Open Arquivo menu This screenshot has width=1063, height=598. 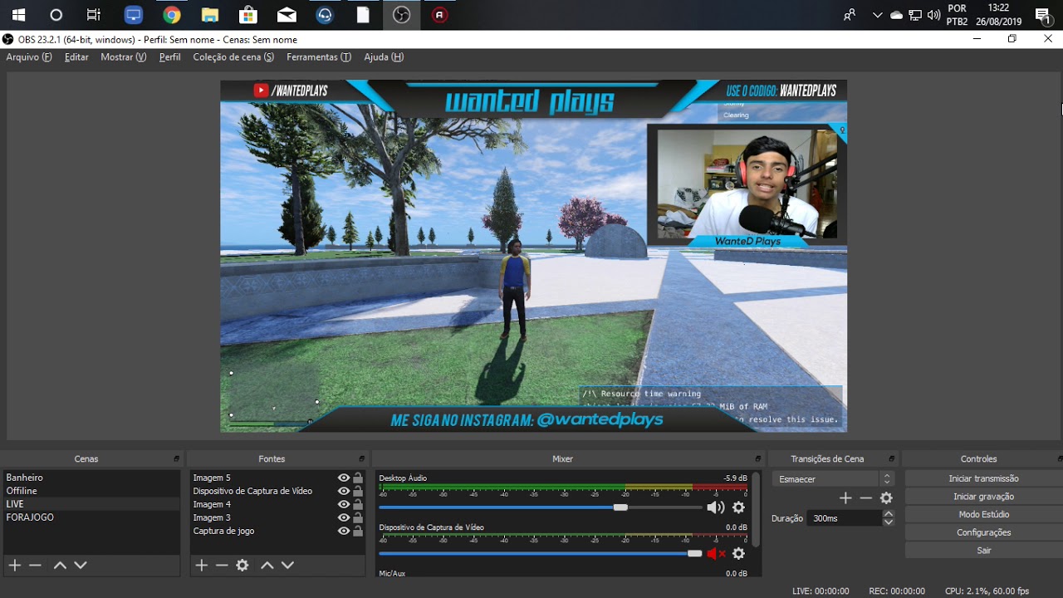click(29, 57)
